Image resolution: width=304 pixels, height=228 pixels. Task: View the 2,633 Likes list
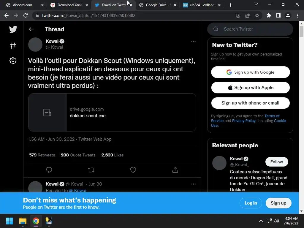113,155
